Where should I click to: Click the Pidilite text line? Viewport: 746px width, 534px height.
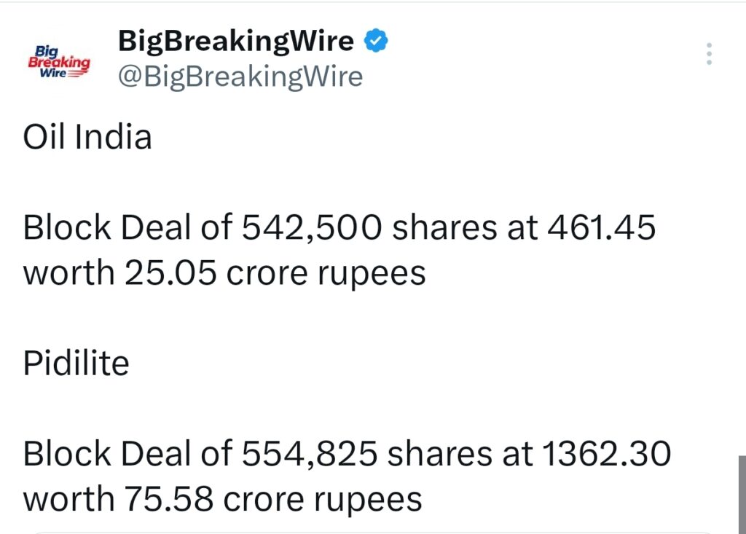[77, 362]
